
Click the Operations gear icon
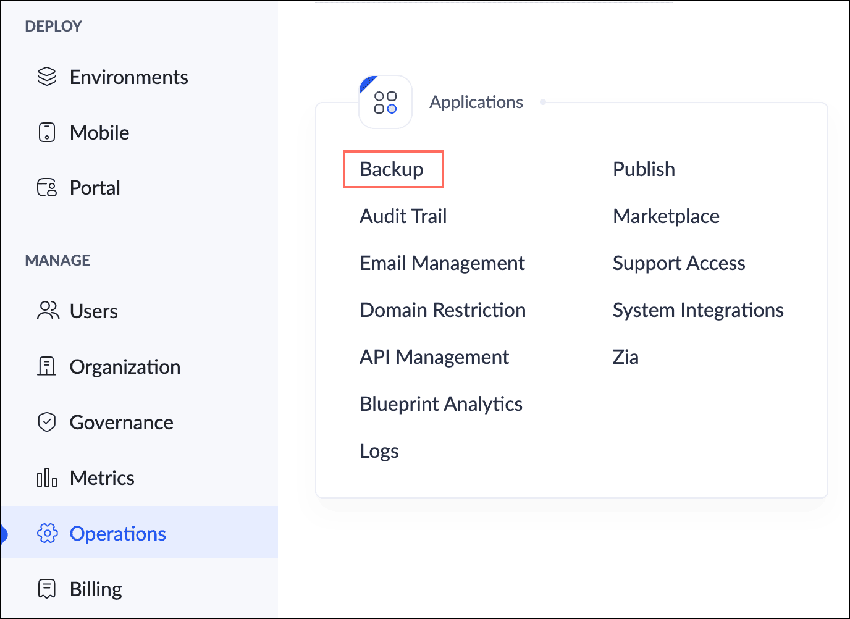click(47, 533)
